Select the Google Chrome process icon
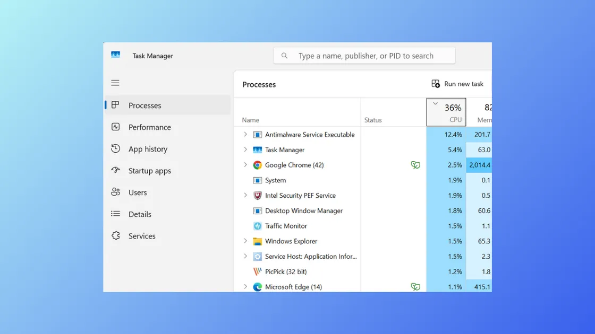The height and width of the screenshot is (334, 595). pos(258,165)
